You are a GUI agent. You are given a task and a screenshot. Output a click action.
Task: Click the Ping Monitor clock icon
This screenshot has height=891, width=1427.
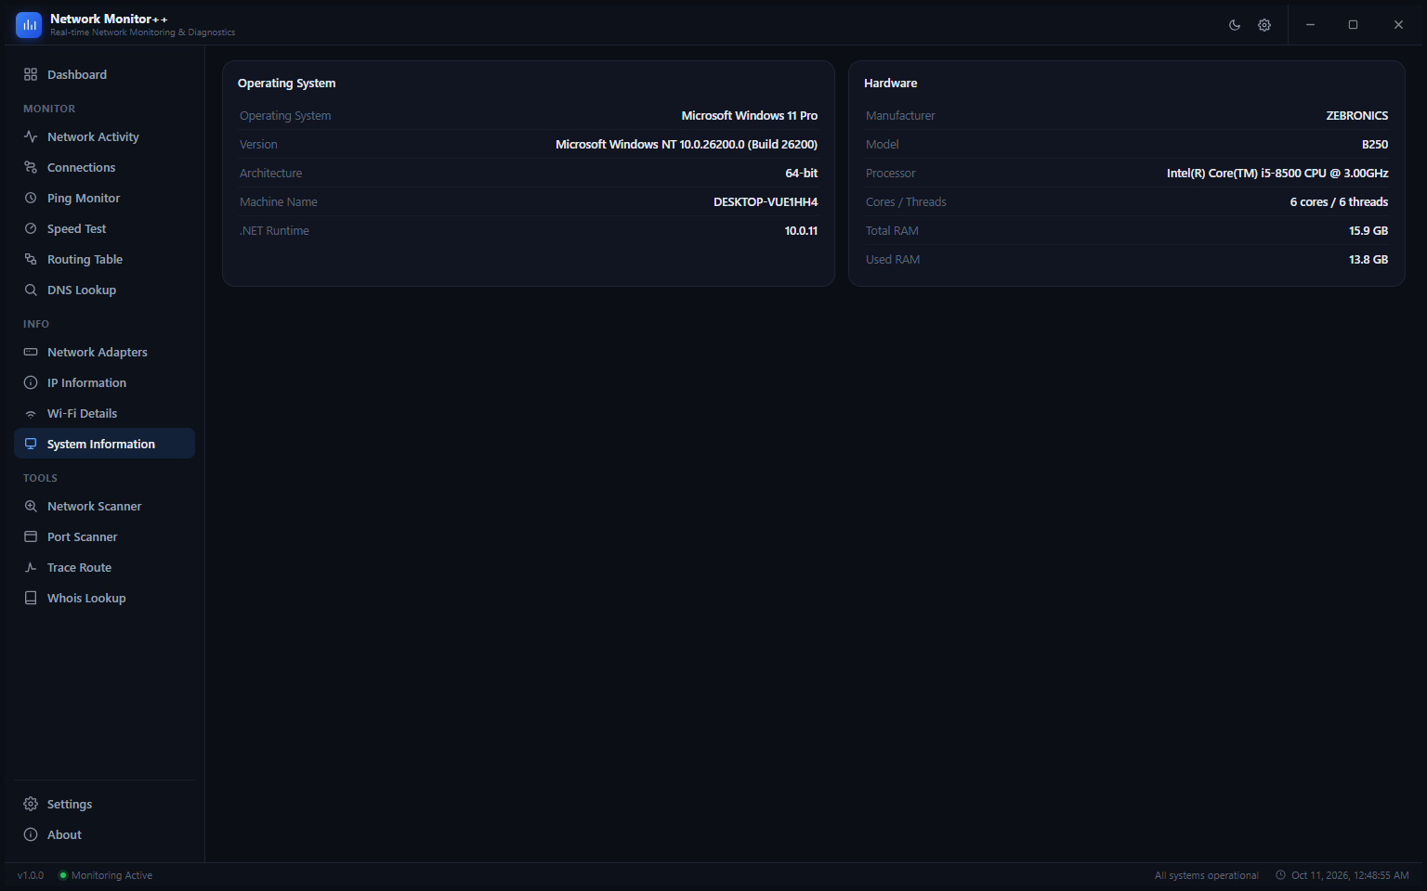coord(31,198)
